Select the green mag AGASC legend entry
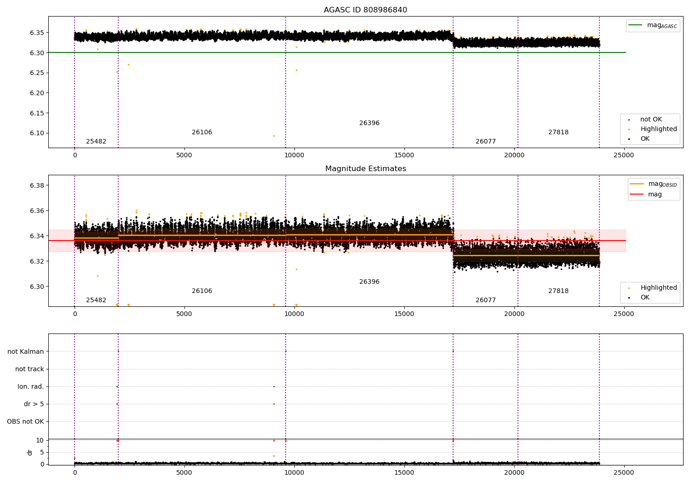This screenshot has height=483, width=690. pos(653,25)
